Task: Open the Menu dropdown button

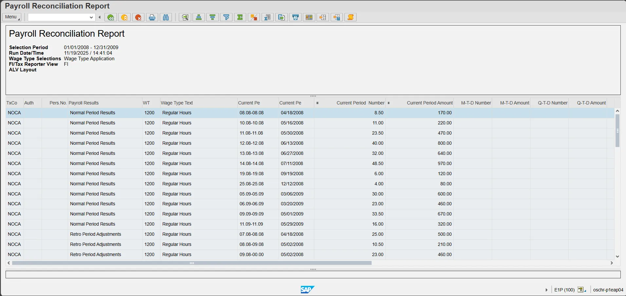Action: (x=12, y=17)
